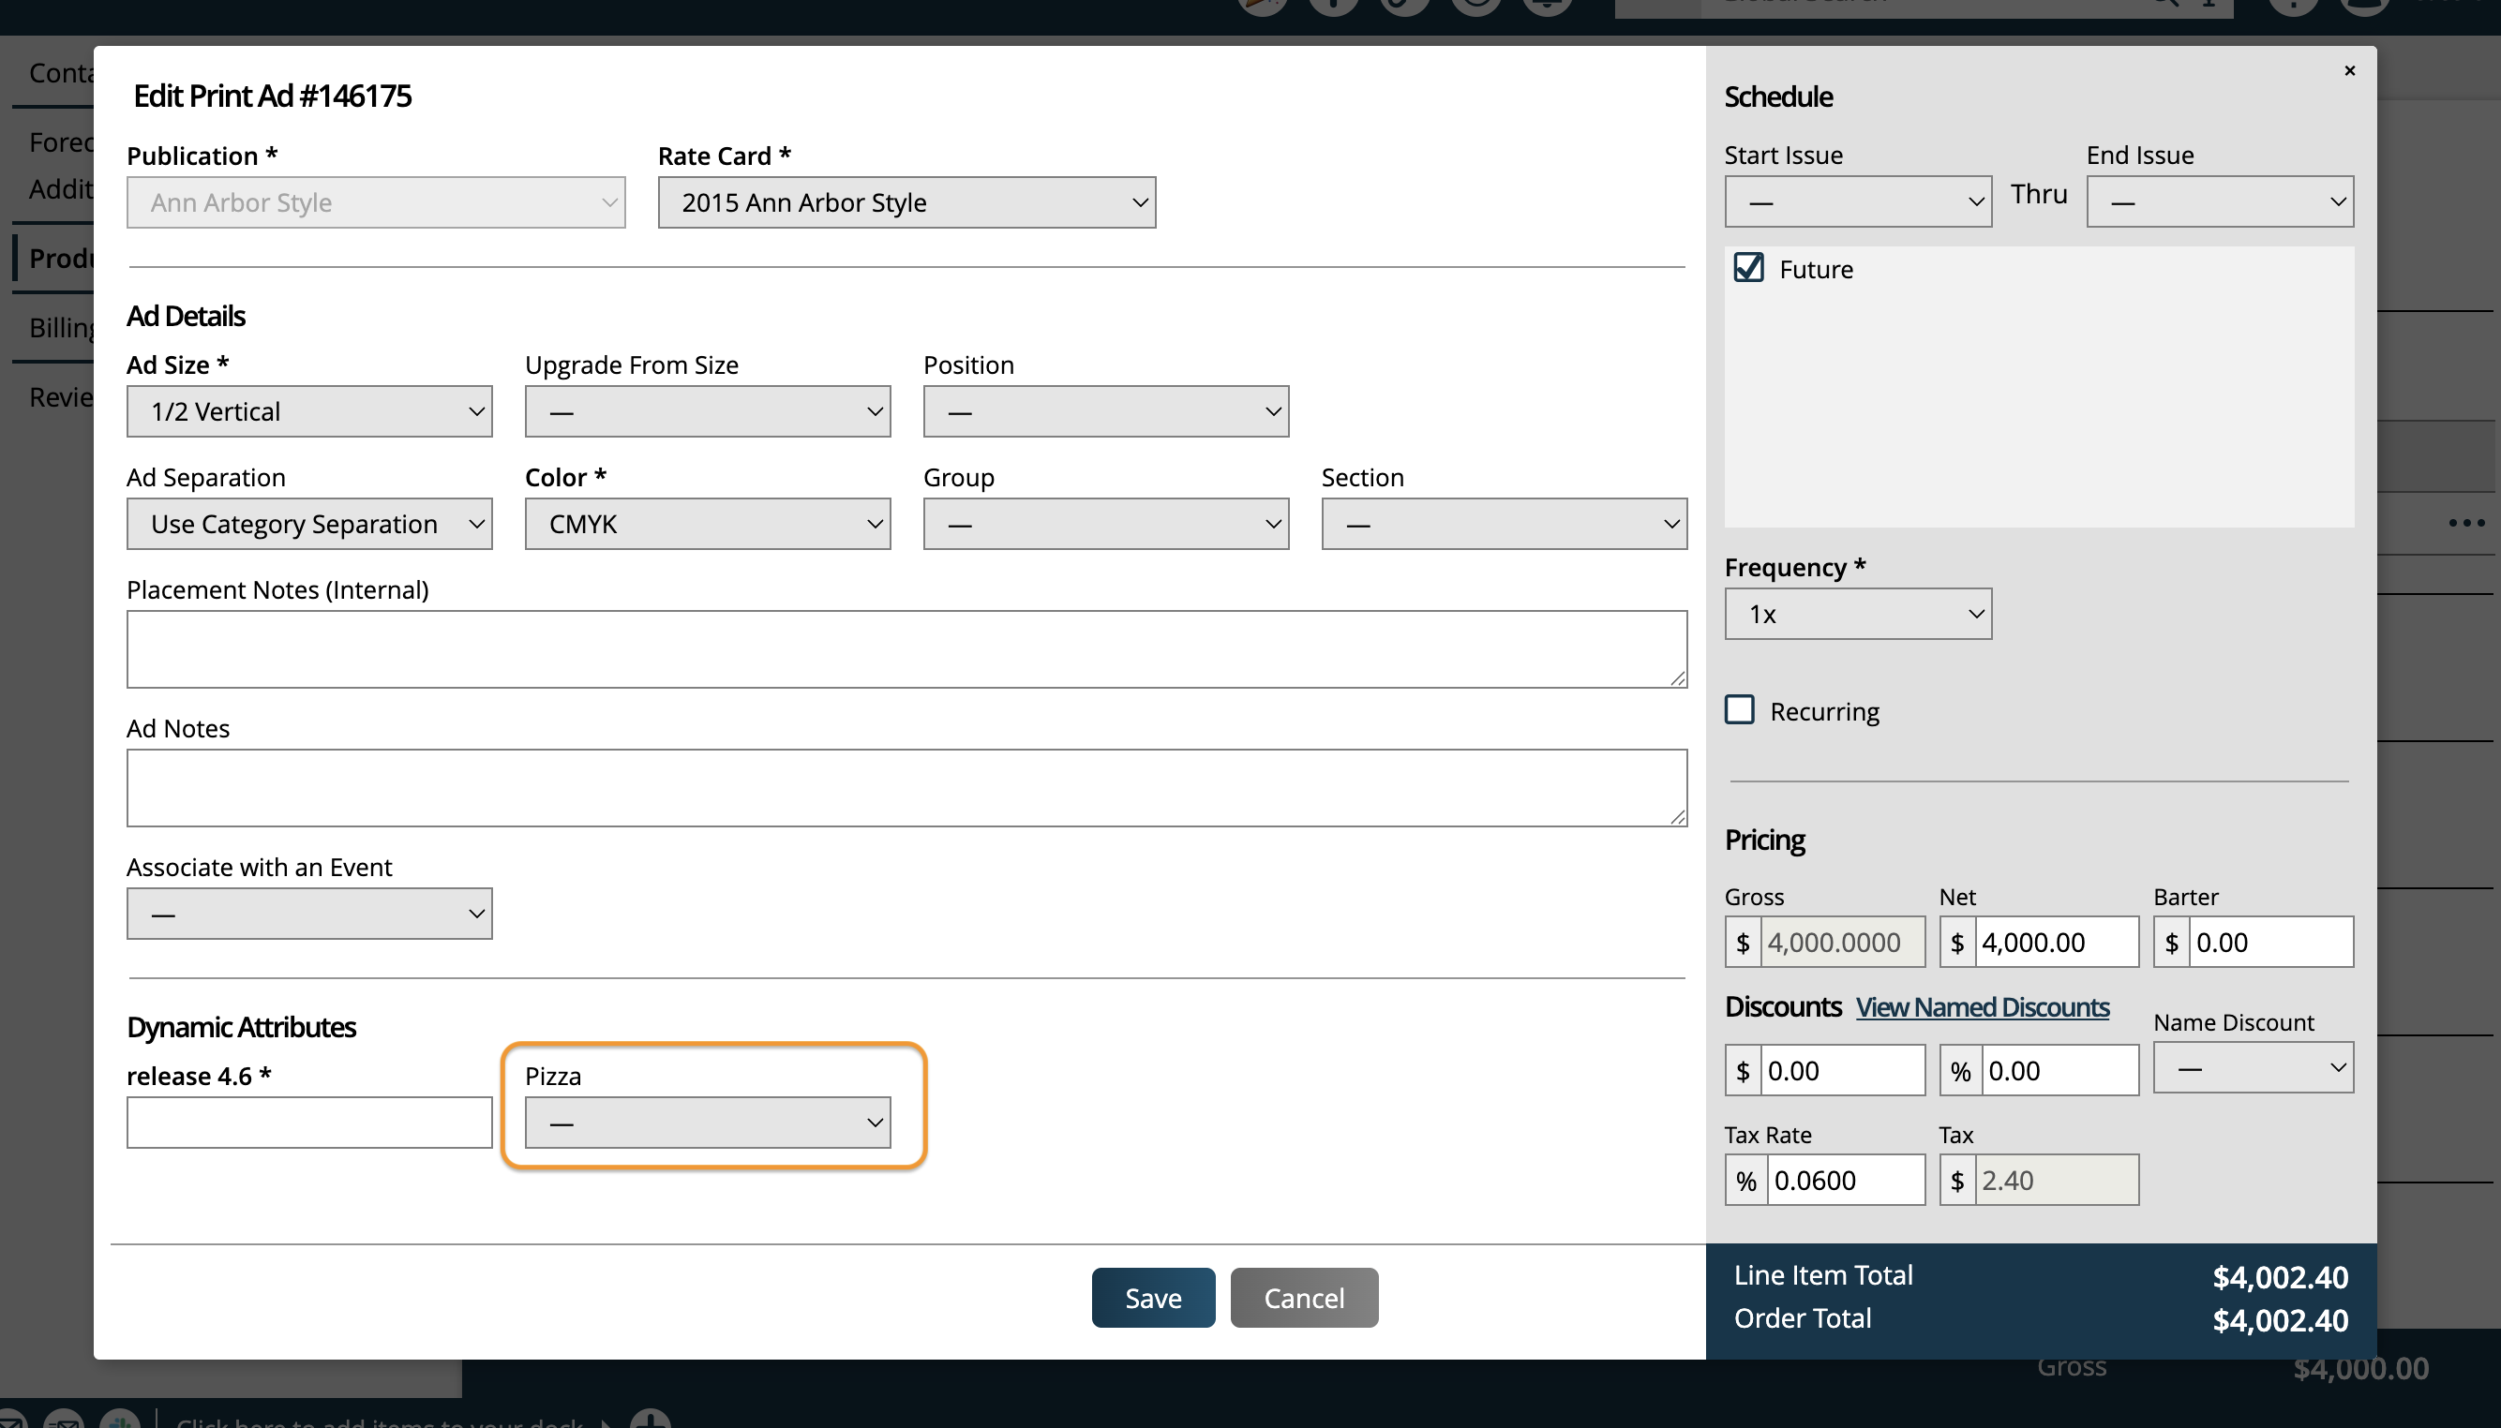The image size is (2501, 1428).
Task: Expand the Frequency dropdown
Action: (x=1857, y=614)
